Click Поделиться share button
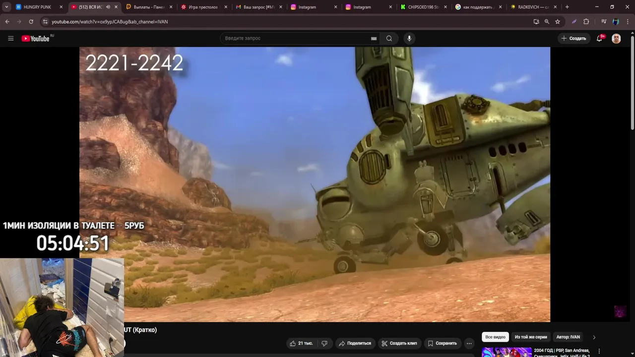This screenshot has width=635, height=357. coord(355,343)
